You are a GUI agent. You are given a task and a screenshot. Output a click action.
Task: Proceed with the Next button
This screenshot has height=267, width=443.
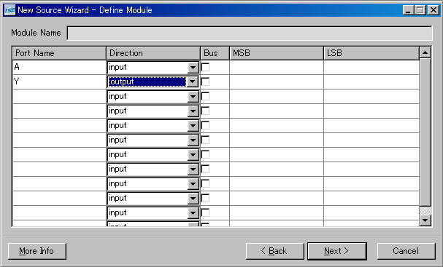tap(336, 251)
